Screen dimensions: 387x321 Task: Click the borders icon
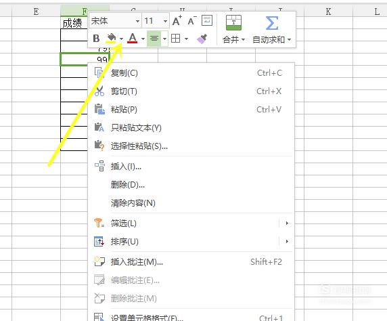[175, 39]
